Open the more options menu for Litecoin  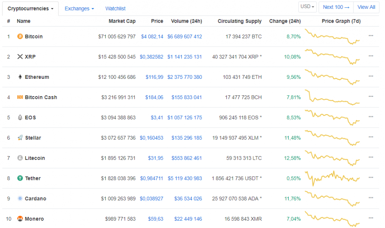click(371, 157)
